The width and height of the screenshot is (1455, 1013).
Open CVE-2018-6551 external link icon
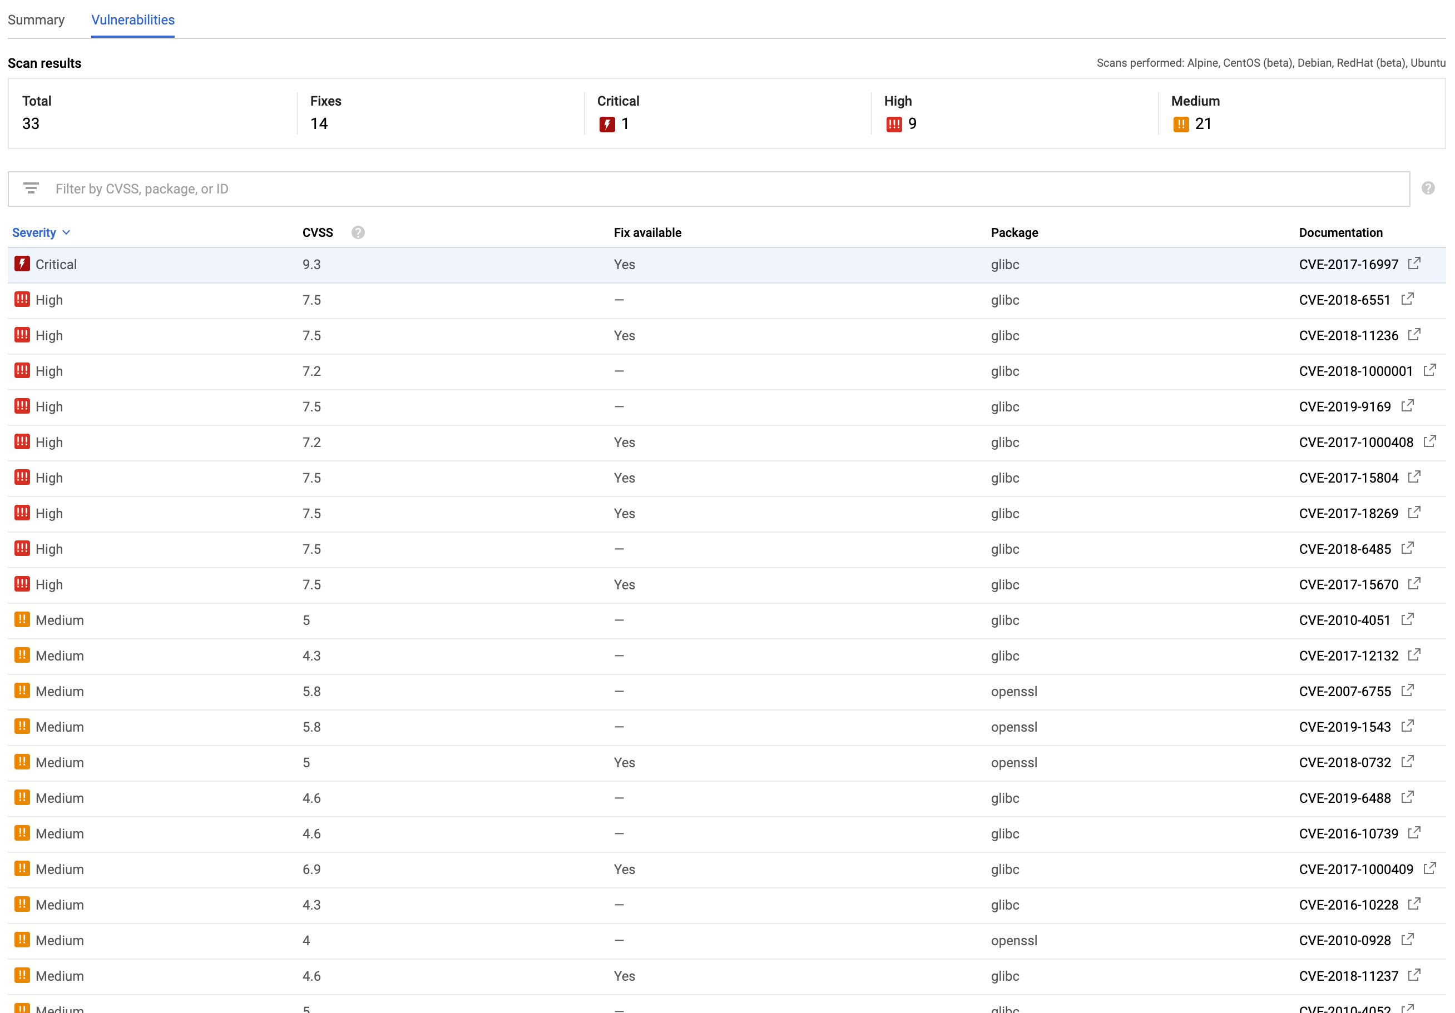tap(1408, 300)
